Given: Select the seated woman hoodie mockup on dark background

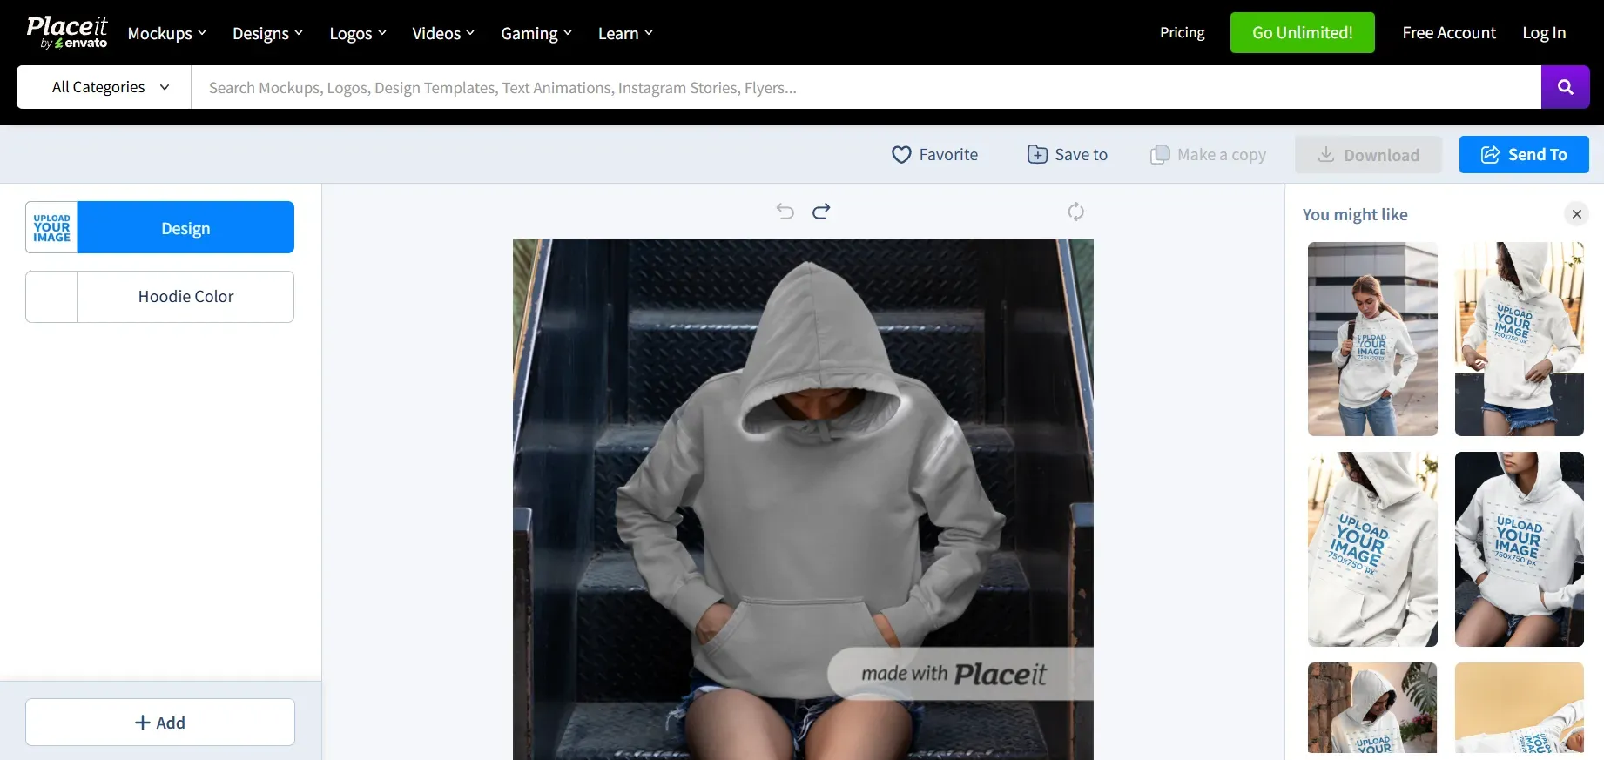Looking at the screenshot, I should 1520,549.
